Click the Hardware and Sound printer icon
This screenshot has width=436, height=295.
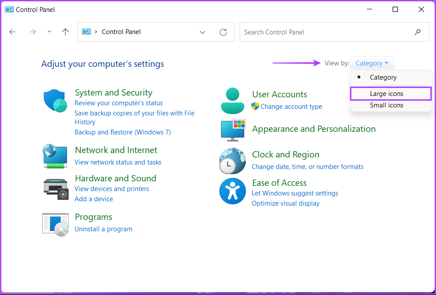point(56,189)
